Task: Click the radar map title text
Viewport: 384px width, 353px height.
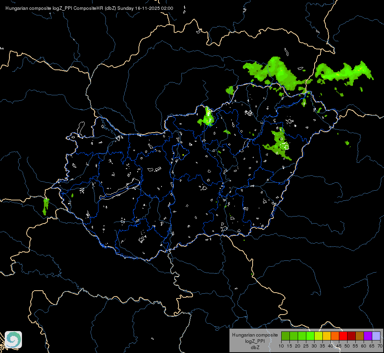Action: [x=89, y=8]
